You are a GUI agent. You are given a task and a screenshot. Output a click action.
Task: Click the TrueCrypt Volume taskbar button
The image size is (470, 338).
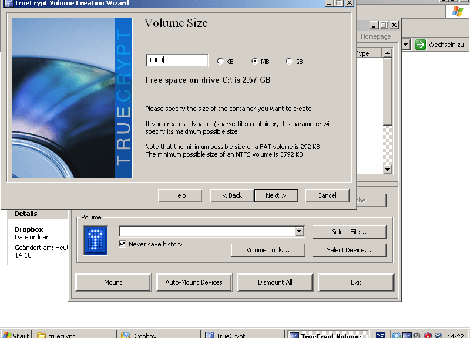tap(328, 335)
